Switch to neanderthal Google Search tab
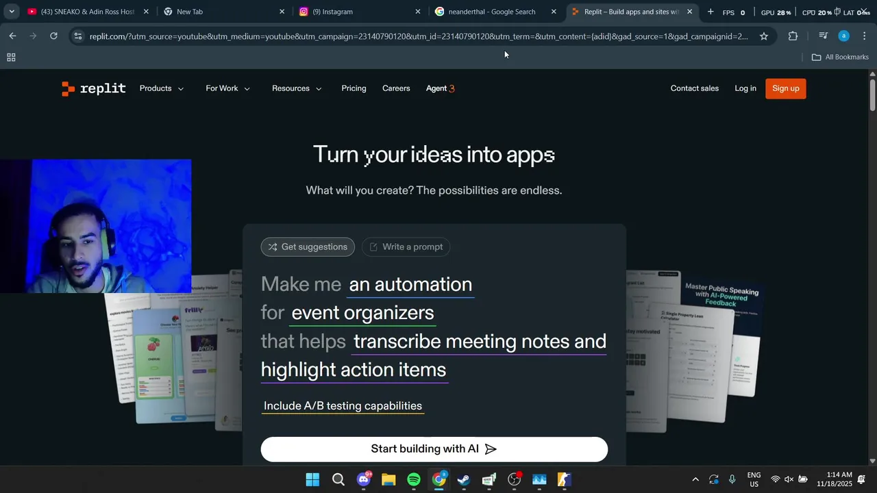Image resolution: width=877 pixels, height=493 pixels. (496, 12)
